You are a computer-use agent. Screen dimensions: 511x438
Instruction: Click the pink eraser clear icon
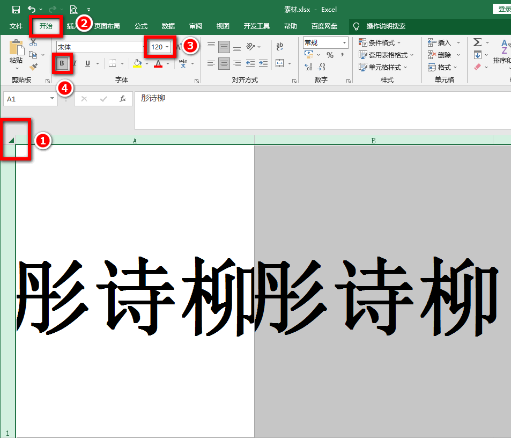[477, 67]
